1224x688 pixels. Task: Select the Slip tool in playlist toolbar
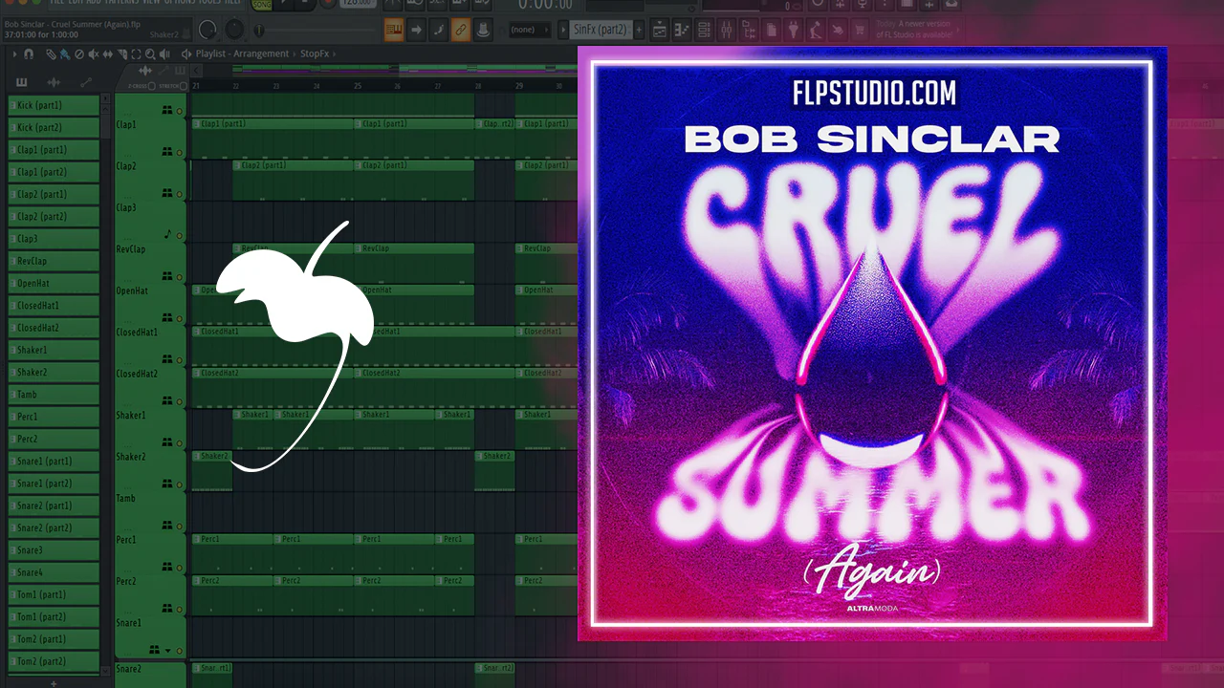pos(107,54)
